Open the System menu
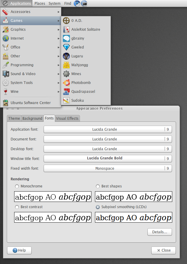 55,3
